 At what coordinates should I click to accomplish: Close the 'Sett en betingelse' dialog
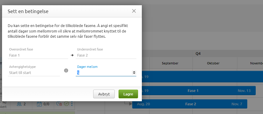(x=134, y=11)
